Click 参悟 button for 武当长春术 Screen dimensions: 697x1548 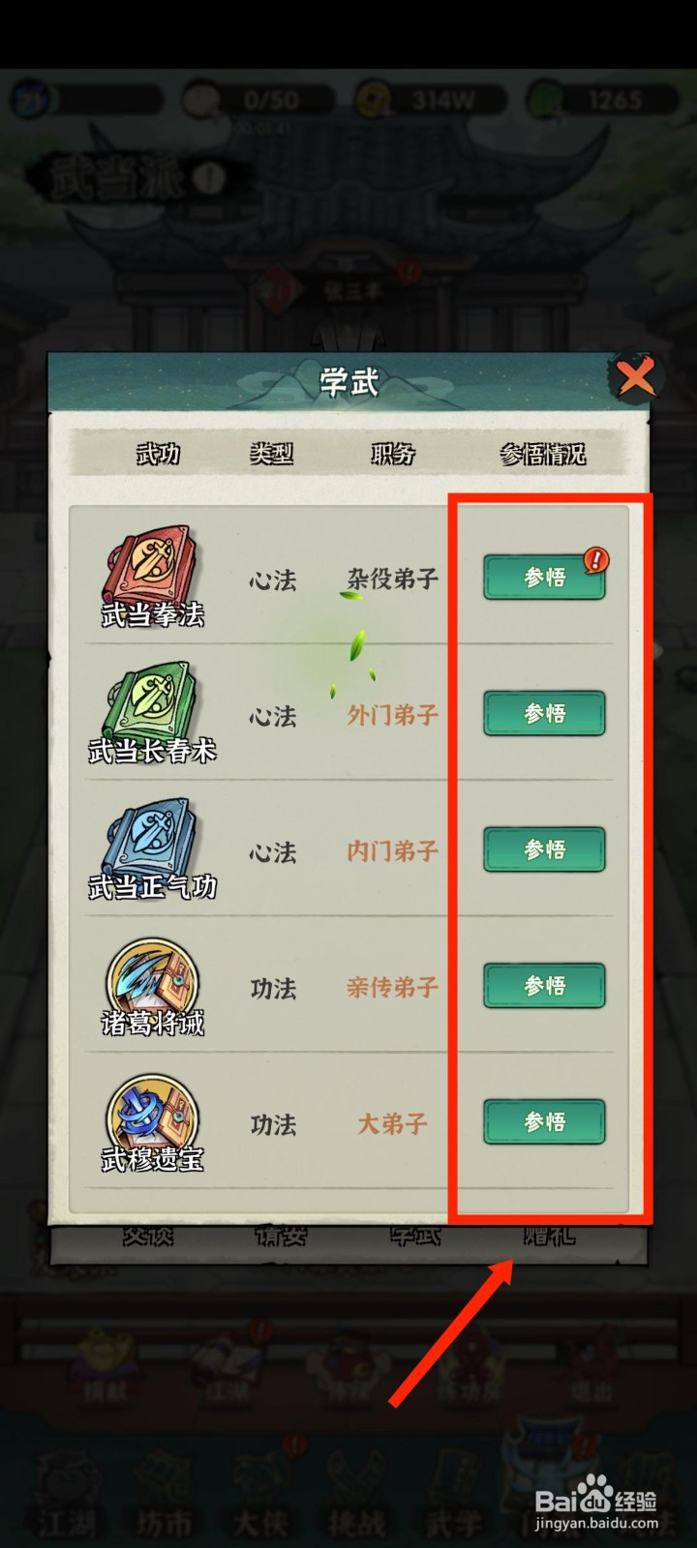[x=544, y=714]
